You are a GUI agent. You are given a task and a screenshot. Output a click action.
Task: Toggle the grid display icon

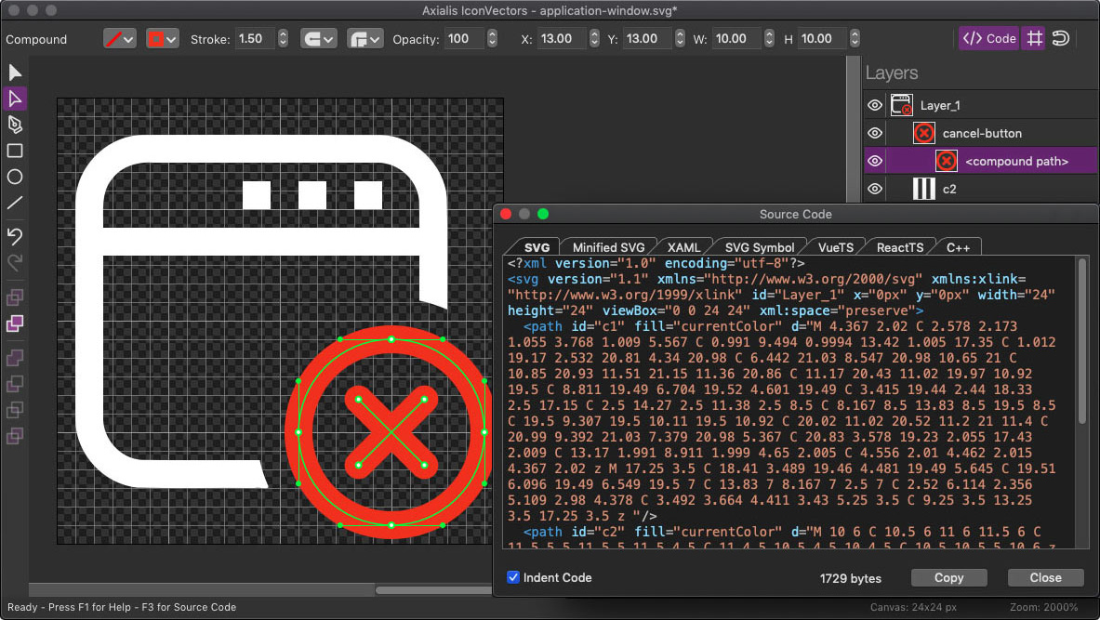1033,38
